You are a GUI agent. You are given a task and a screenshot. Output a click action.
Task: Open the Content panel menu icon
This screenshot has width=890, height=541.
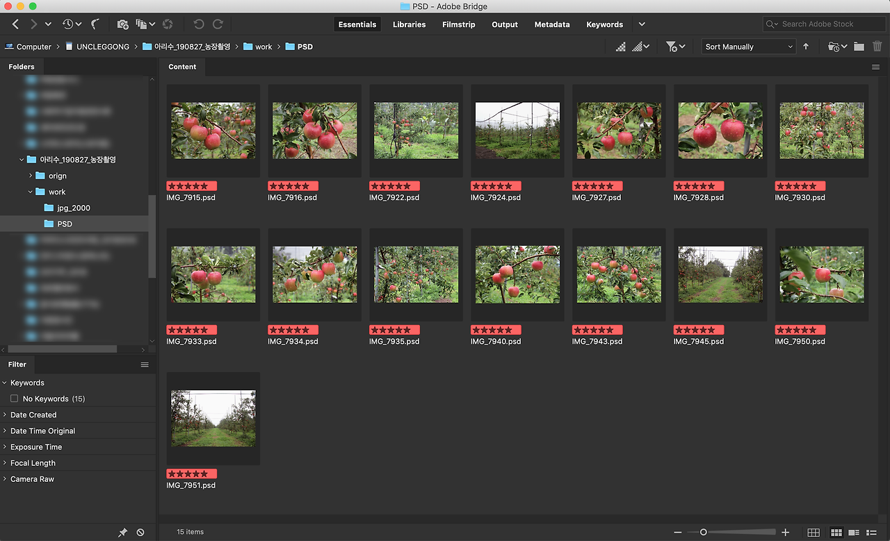tap(875, 67)
